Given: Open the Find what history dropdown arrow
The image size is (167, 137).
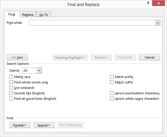Looking at the screenshot, I should coord(158,23).
